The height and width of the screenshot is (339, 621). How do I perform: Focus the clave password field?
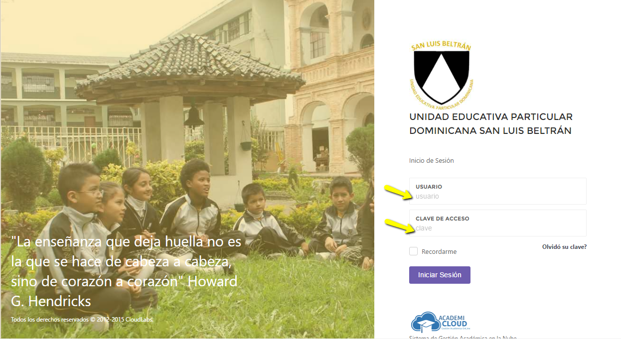pos(498,228)
